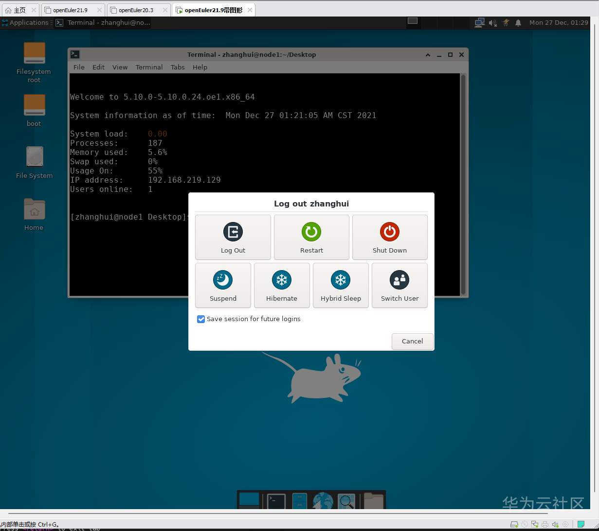Select Shut Down option
Image resolution: width=599 pixels, height=531 pixels.
tap(390, 237)
